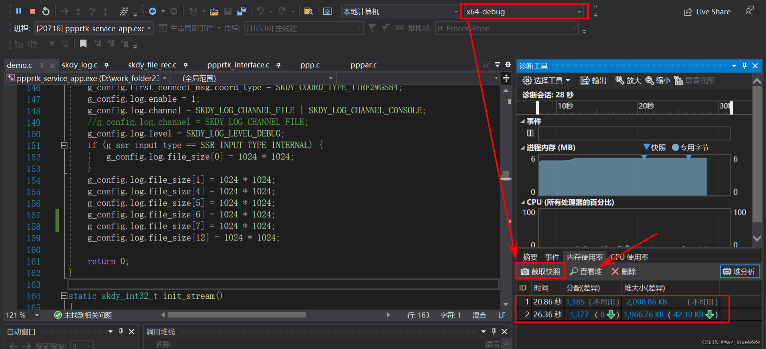
Task: Toggle the Private Bytes legend item
Action: pos(690,148)
